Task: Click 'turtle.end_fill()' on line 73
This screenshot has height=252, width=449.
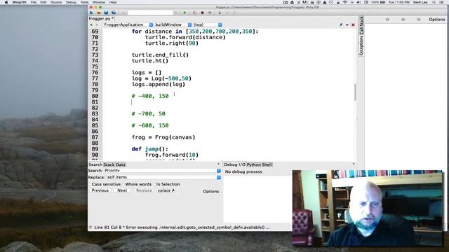Action: 161,55
